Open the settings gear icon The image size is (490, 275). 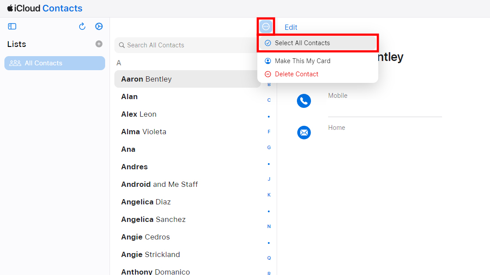pyautogui.click(x=99, y=27)
